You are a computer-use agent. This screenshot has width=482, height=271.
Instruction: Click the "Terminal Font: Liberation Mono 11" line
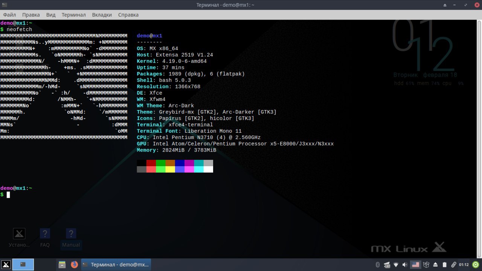(x=189, y=131)
